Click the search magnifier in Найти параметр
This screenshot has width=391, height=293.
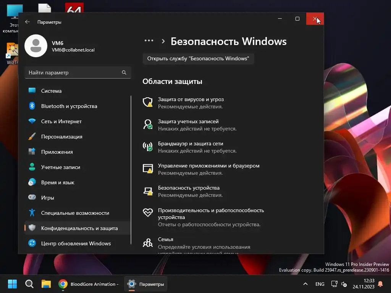124,72
